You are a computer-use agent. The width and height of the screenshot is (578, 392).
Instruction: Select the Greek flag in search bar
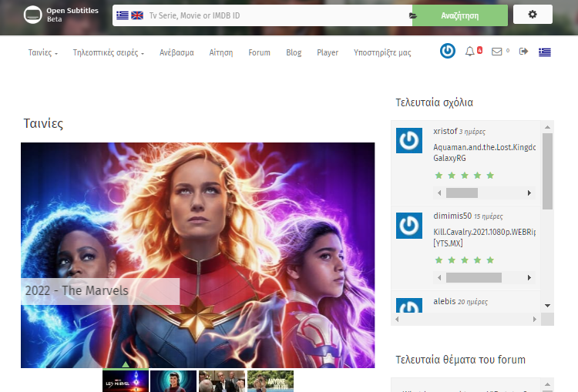point(123,15)
